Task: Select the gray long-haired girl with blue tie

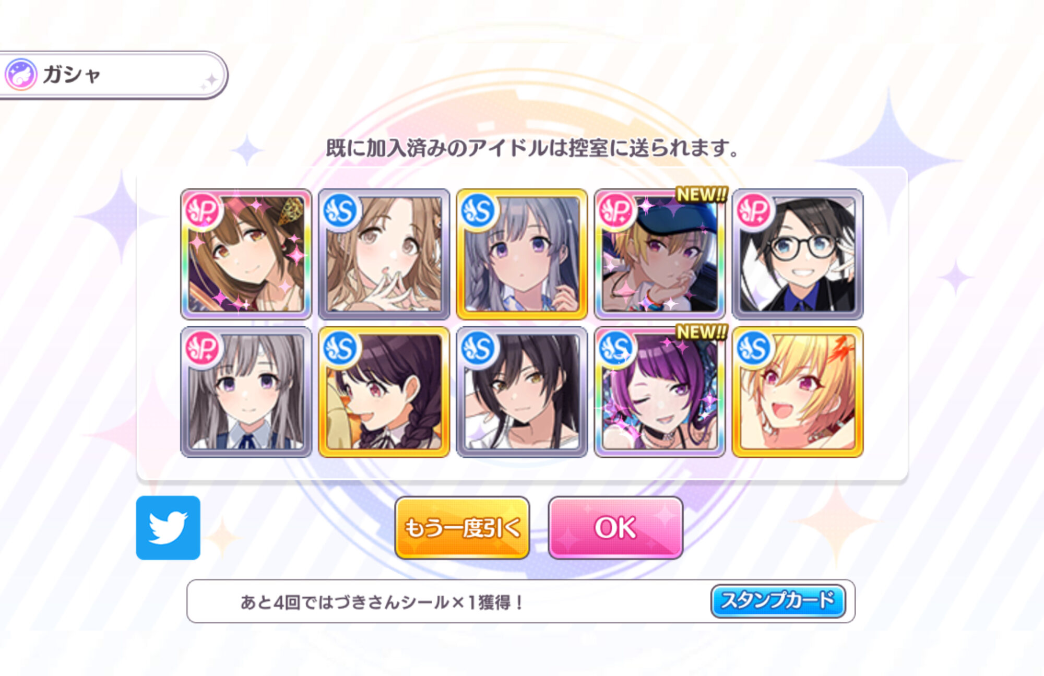Action: (x=246, y=392)
